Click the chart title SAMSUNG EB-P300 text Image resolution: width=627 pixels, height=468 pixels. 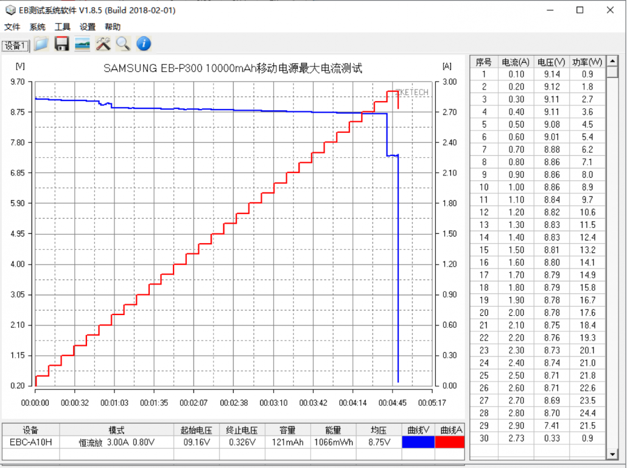233,68
